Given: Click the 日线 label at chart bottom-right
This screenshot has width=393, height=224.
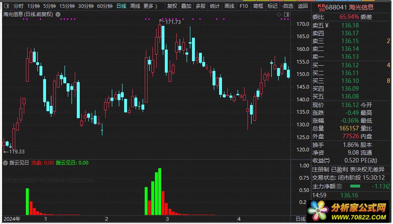Looking at the screenshot, I should pyautogui.click(x=301, y=219).
